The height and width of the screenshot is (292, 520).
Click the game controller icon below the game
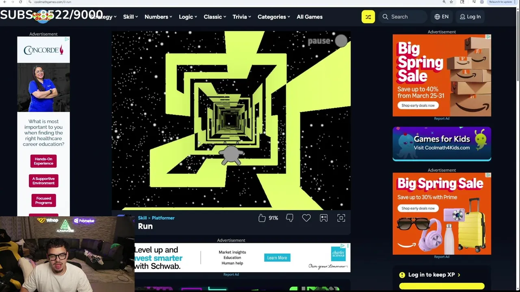click(x=324, y=218)
